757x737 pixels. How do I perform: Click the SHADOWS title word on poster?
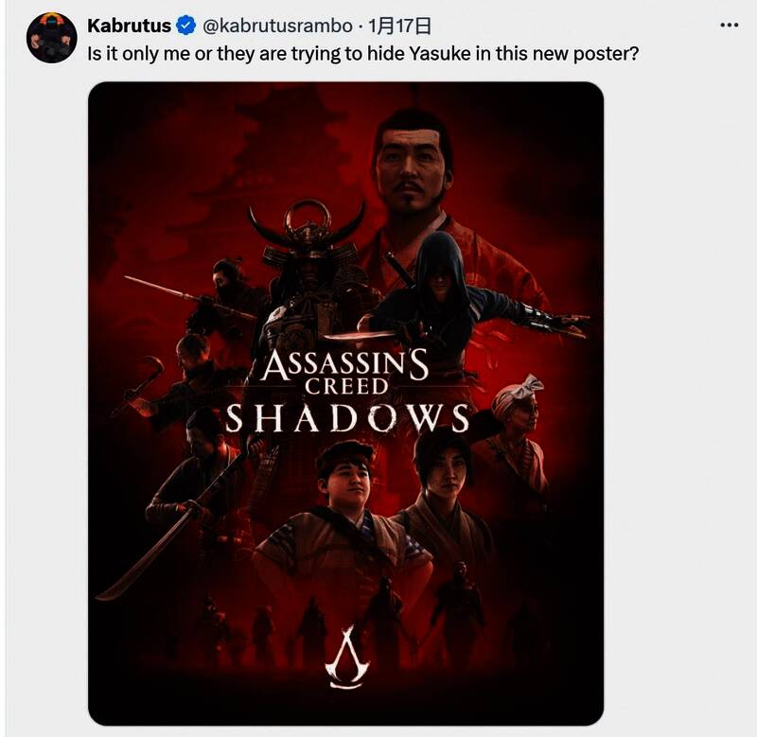pyautogui.click(x=347, y=418)
